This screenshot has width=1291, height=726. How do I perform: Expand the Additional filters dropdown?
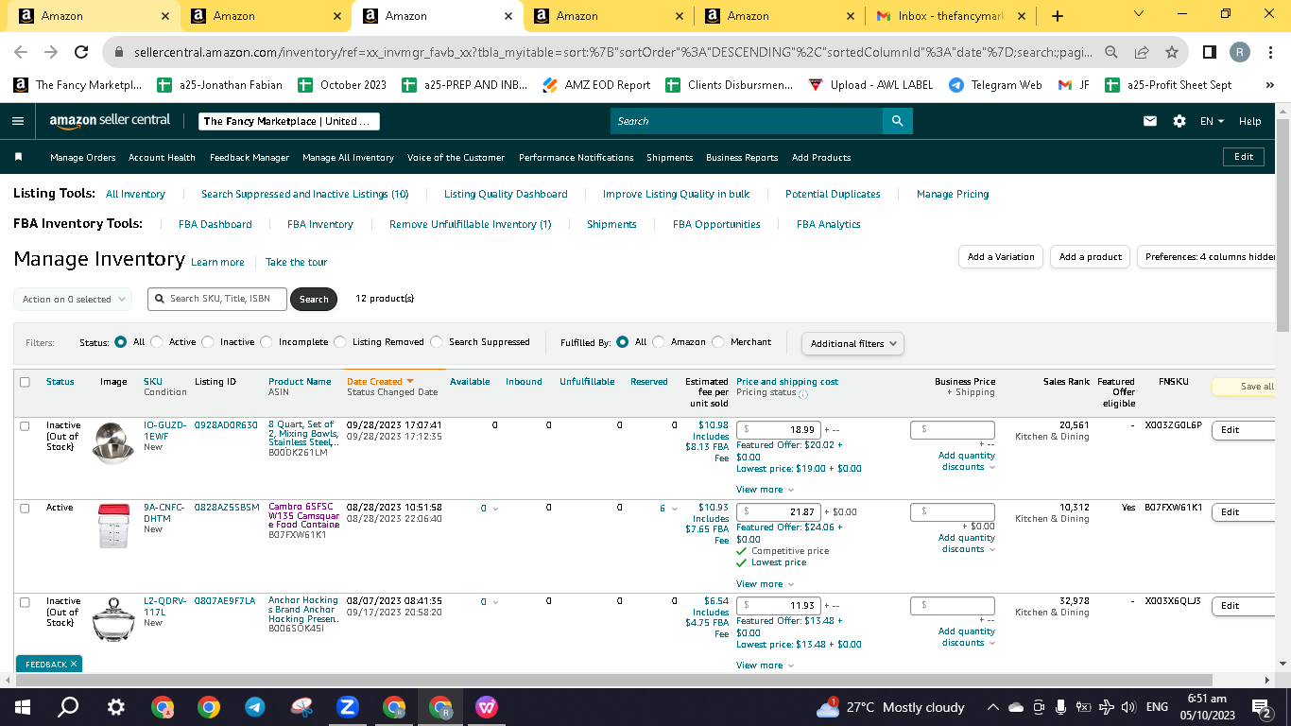[x=852, y=343]
